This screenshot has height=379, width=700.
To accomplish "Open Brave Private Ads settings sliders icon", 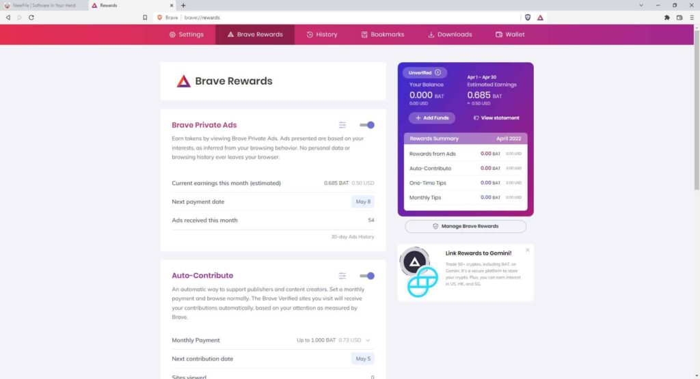I will click(x=342, y=125).
